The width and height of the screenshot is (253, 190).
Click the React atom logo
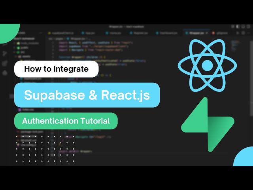click(207, 65)
